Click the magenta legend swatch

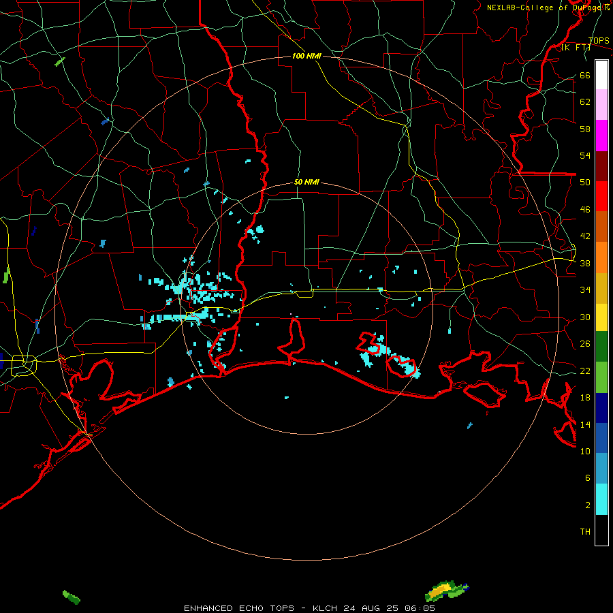[601, 136]
